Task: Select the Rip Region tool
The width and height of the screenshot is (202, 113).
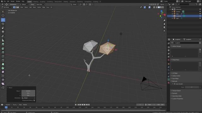Action: tap(3, 88)
